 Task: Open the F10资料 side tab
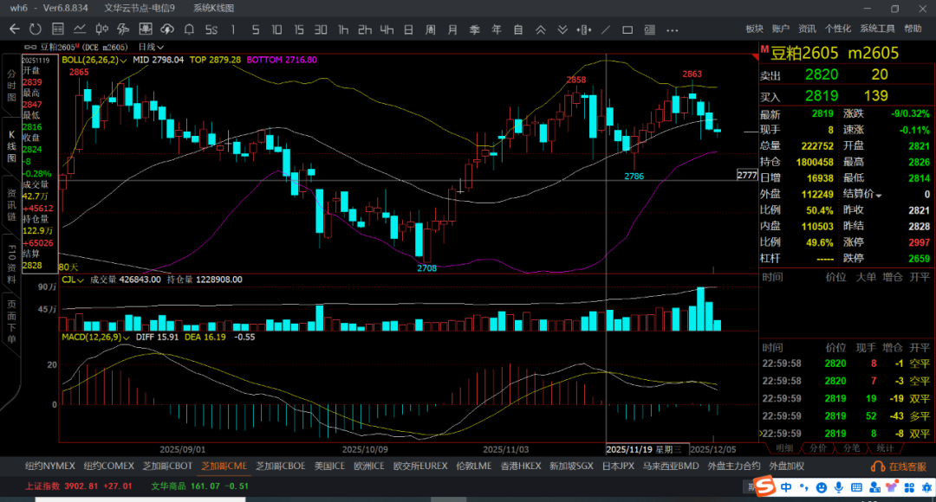pos(10,264)
